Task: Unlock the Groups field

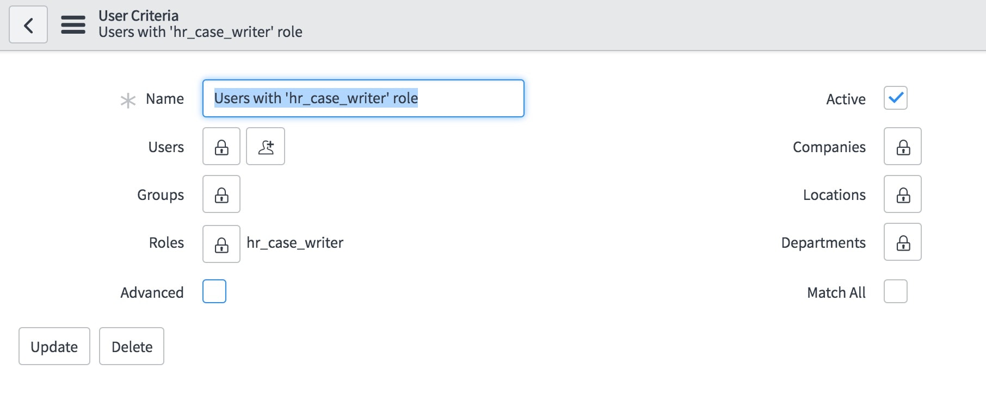Action: [221, 194]
